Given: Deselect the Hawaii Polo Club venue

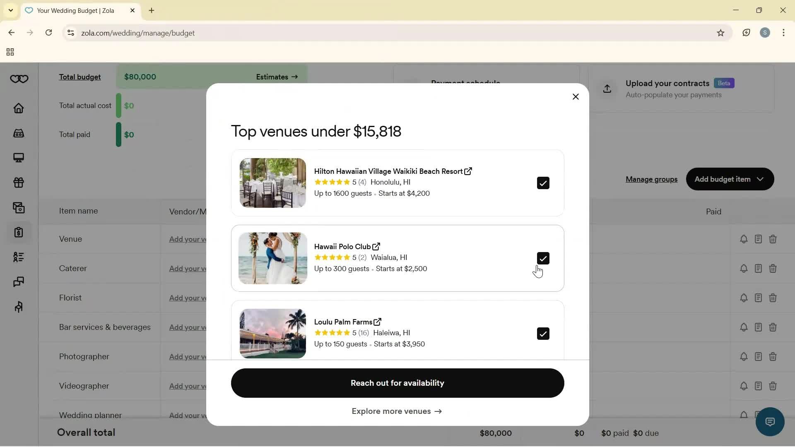Looking at the screenshot, I should click(543, 258).
